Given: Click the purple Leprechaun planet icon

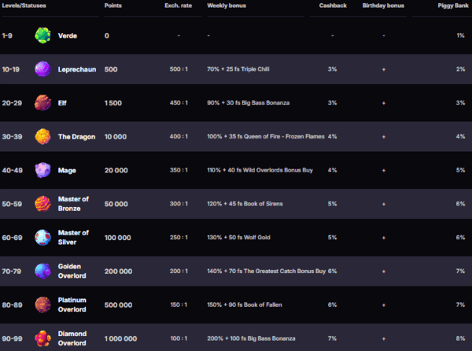Looking at the screenshot, I should [x=42, y=69].
